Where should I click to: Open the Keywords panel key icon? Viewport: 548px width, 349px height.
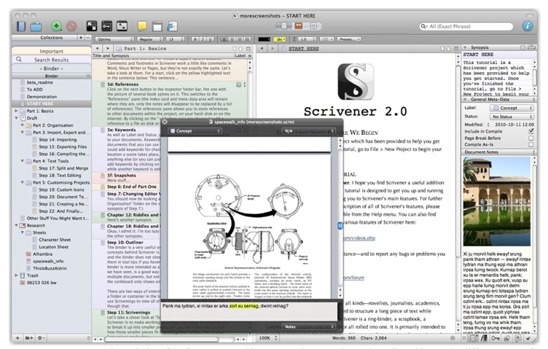click(107, 26)
